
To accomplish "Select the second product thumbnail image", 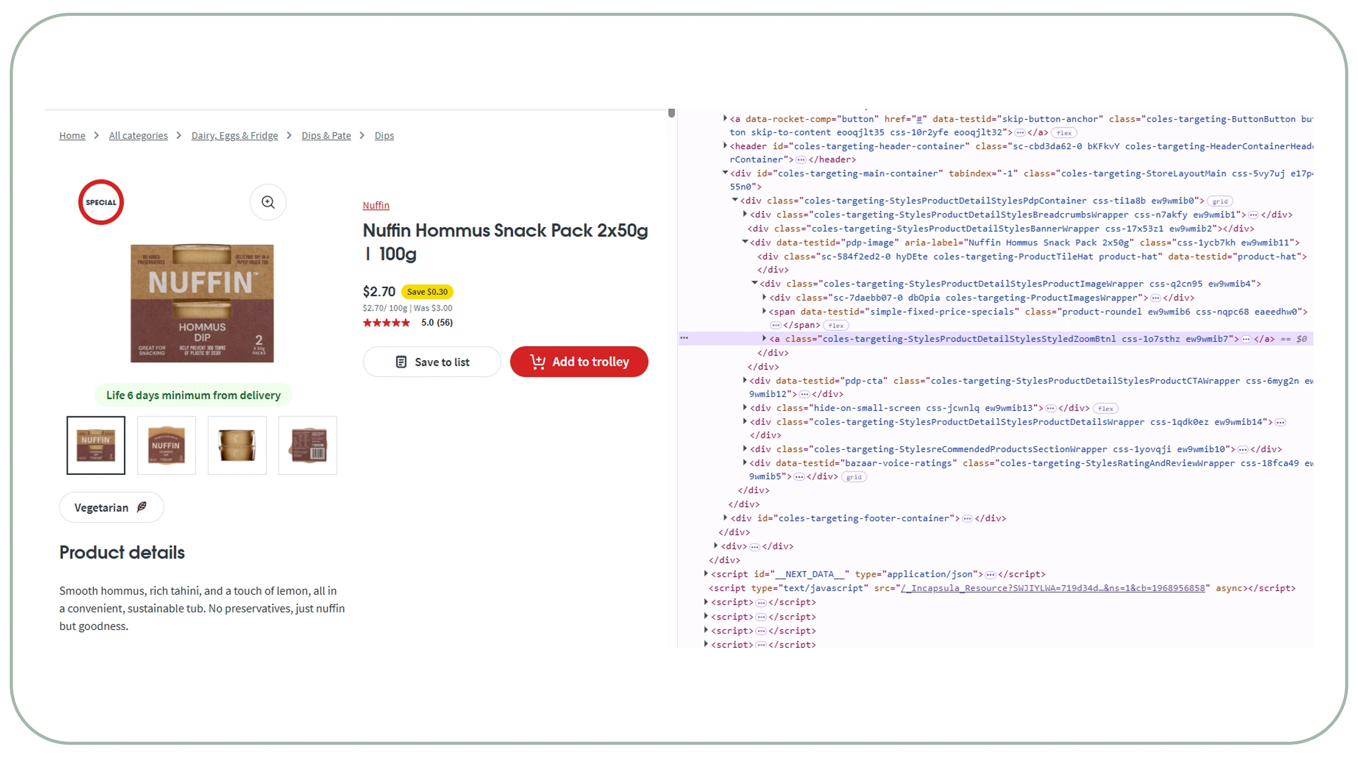I will point(166,445).
